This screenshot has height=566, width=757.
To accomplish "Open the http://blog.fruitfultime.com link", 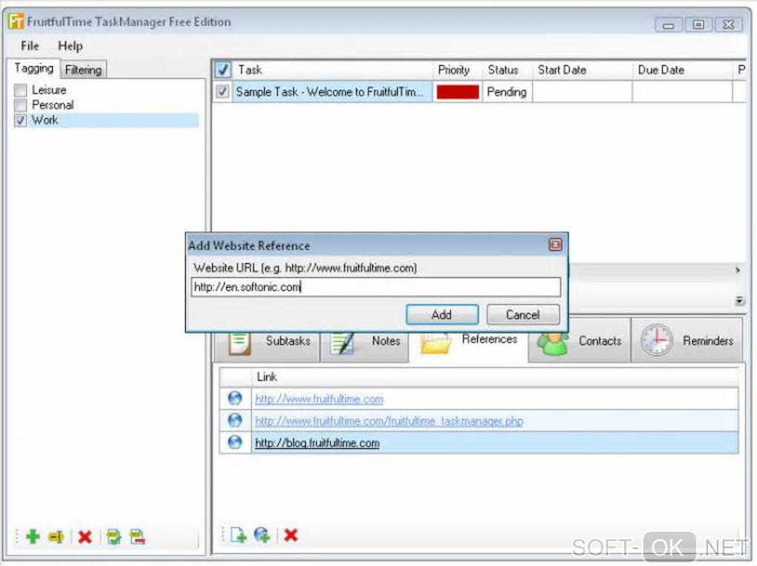I will point(317,443).
